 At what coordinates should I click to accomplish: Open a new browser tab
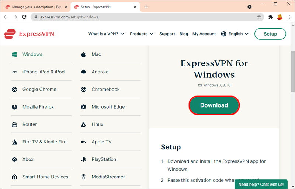[x=146, y=7]
